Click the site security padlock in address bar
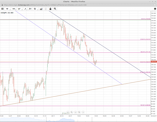The width and height of the screenshot is (157, 122). pyautogui.click(x=2, y=5)
